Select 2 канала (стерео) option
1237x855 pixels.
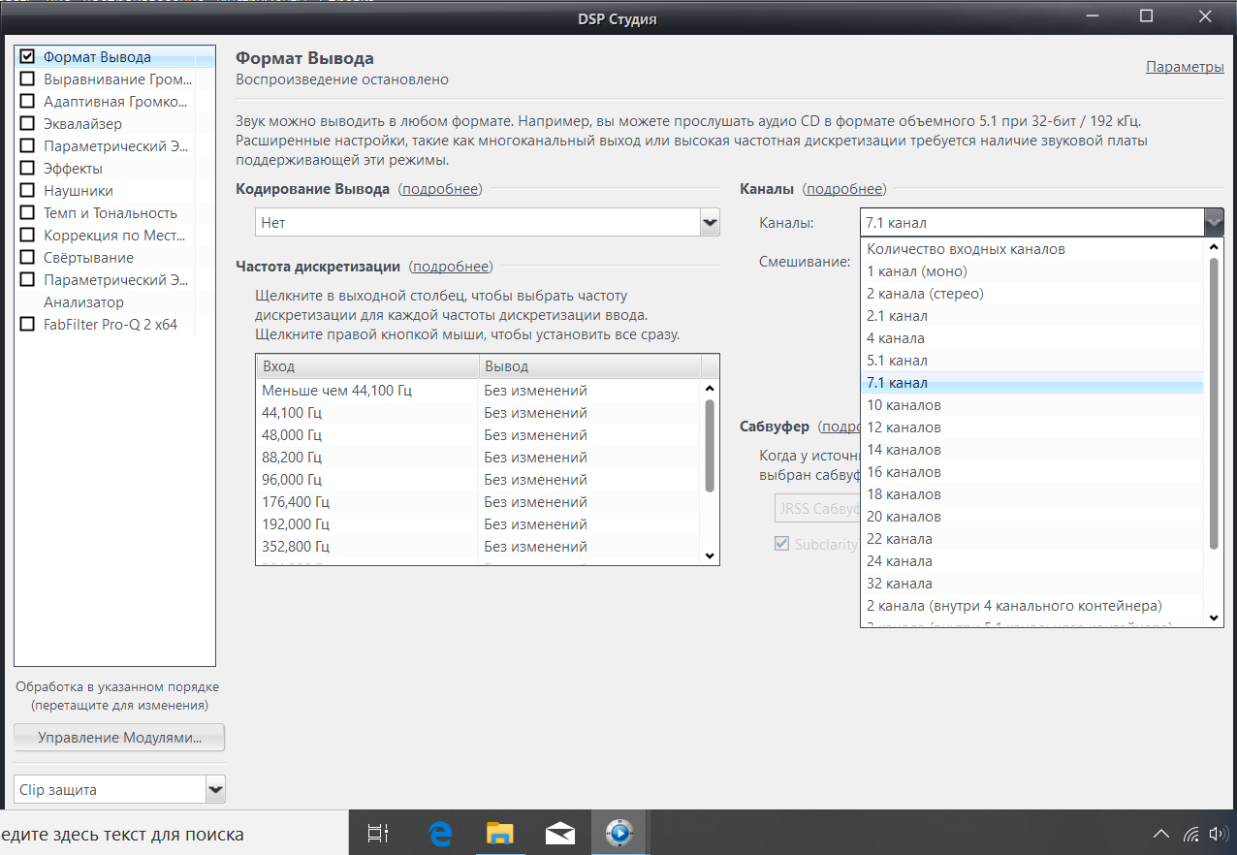coord(1031,294)
